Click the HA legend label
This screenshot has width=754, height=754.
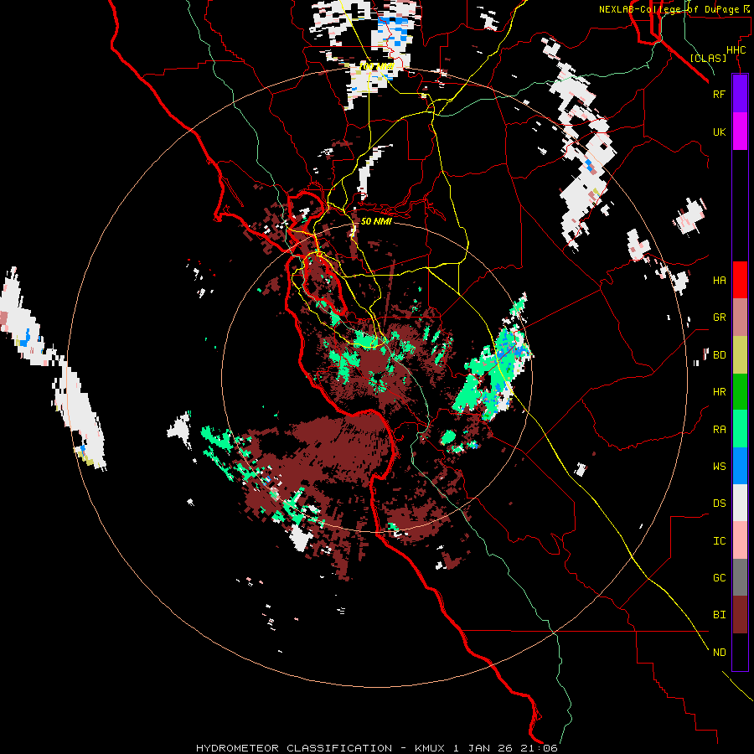(719, 281)
